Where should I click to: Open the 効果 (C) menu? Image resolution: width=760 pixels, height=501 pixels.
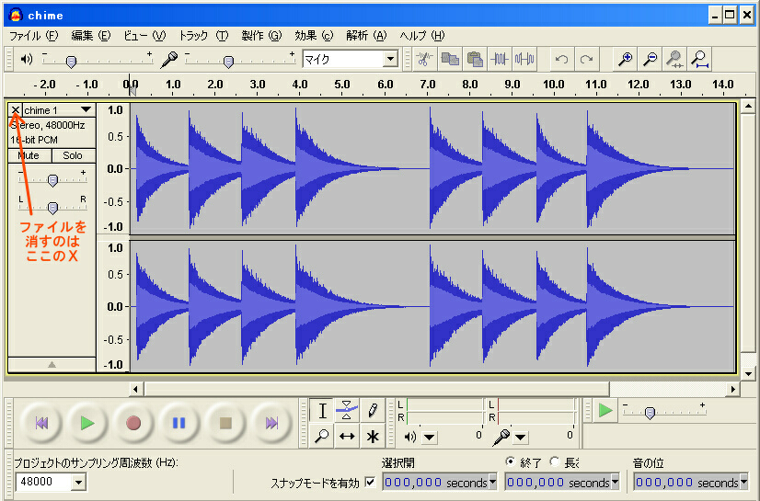314,36
